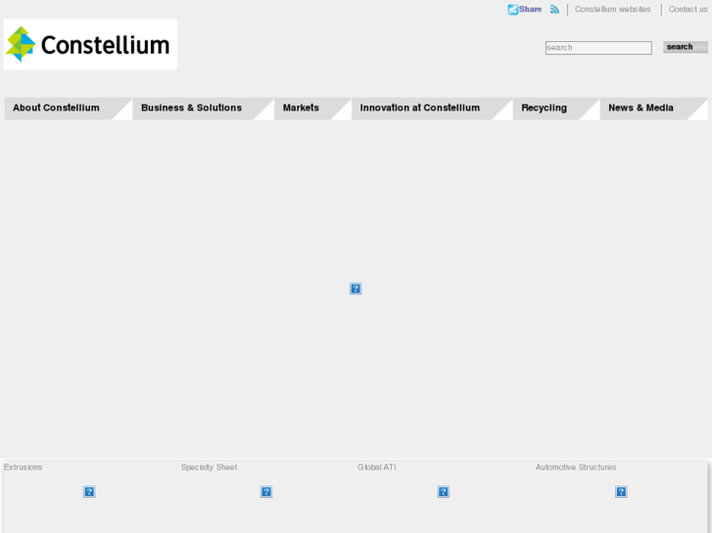Open the Extrusions image placeholder
Image resolution: width=712 pixels, height=533 pixels.
[x=89, y=492]
